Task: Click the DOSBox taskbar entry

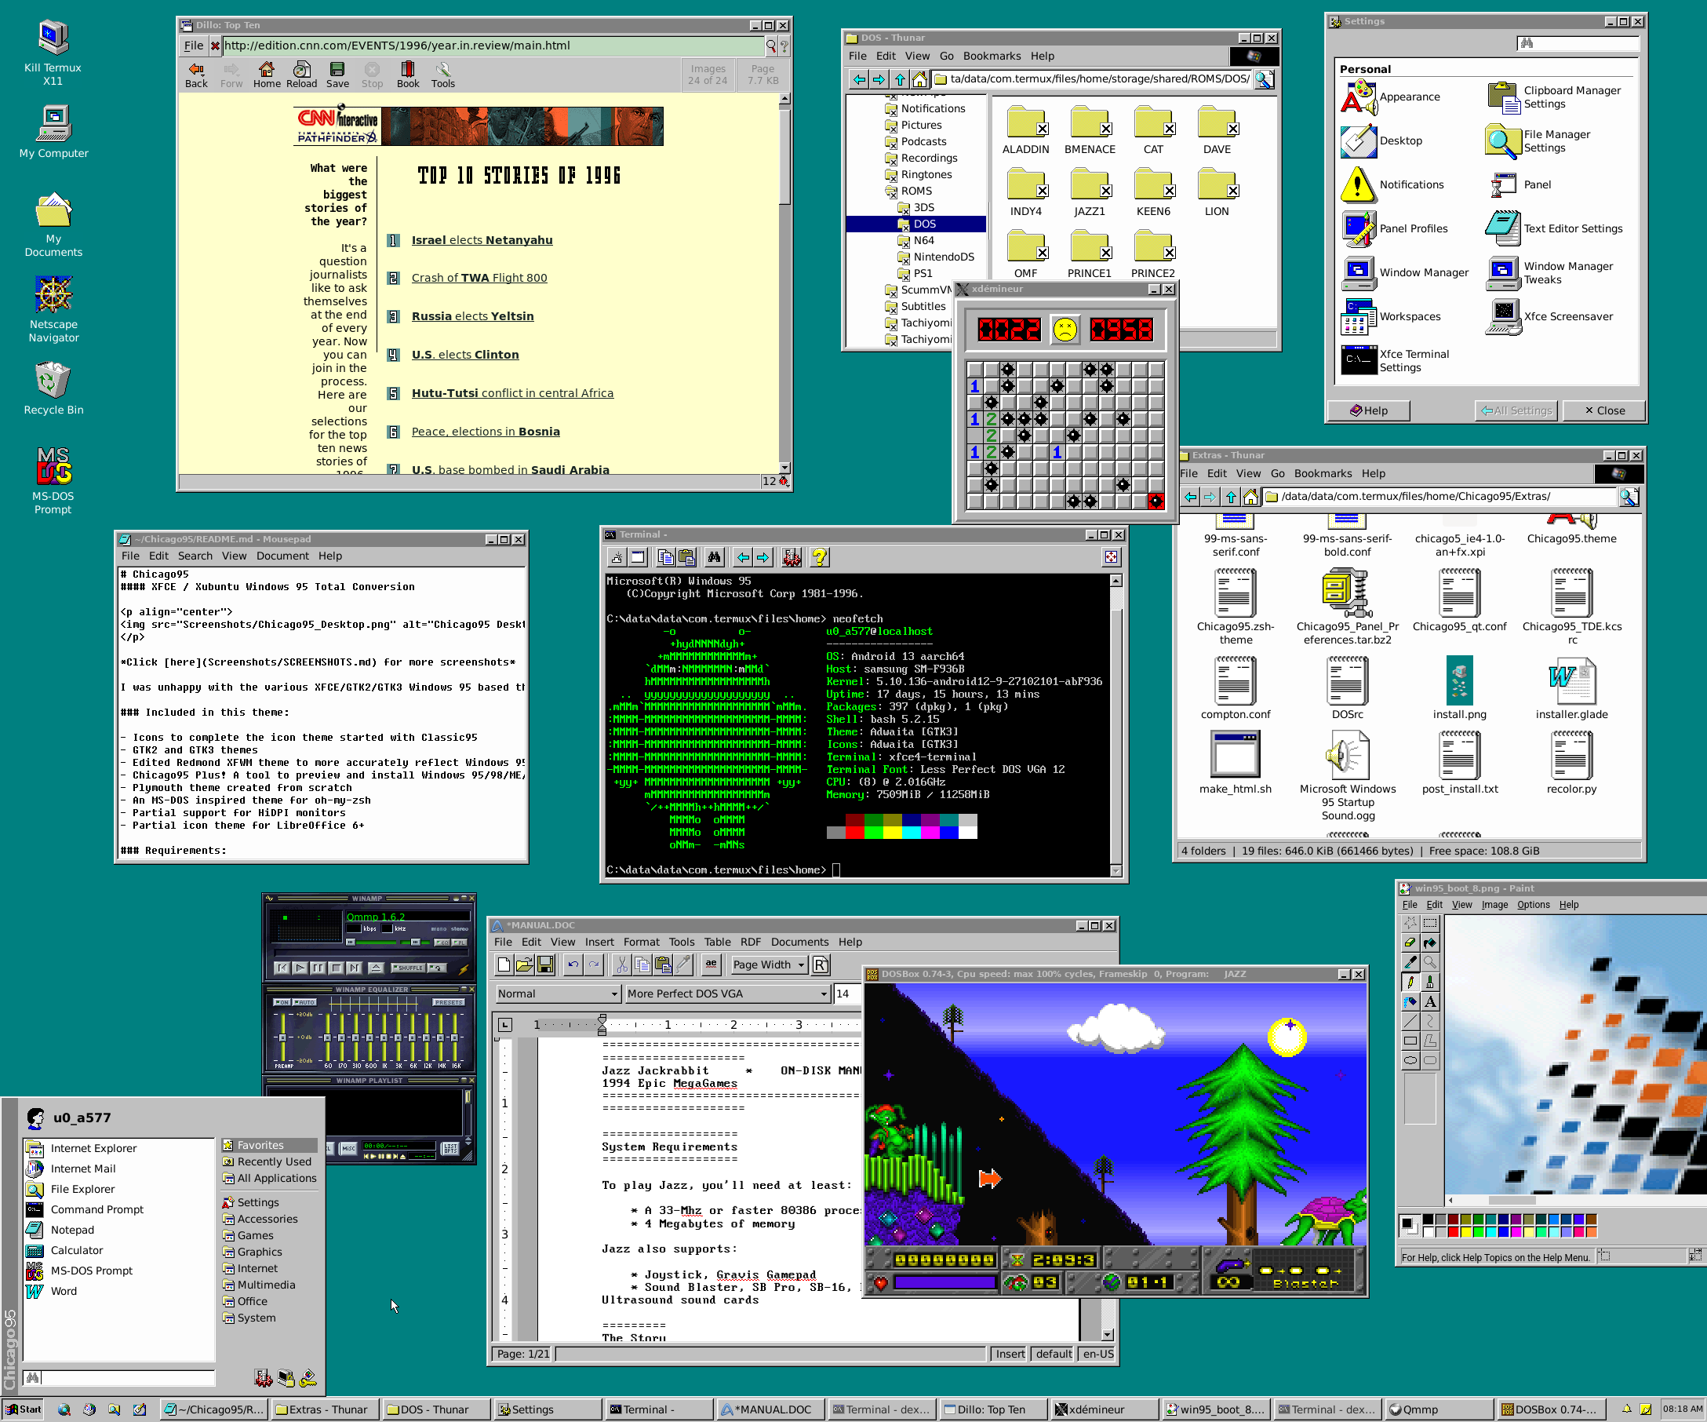Action: [x=1551, y=1409]
